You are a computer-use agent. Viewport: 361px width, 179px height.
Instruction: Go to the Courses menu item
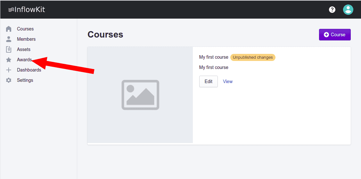point(25,29)
